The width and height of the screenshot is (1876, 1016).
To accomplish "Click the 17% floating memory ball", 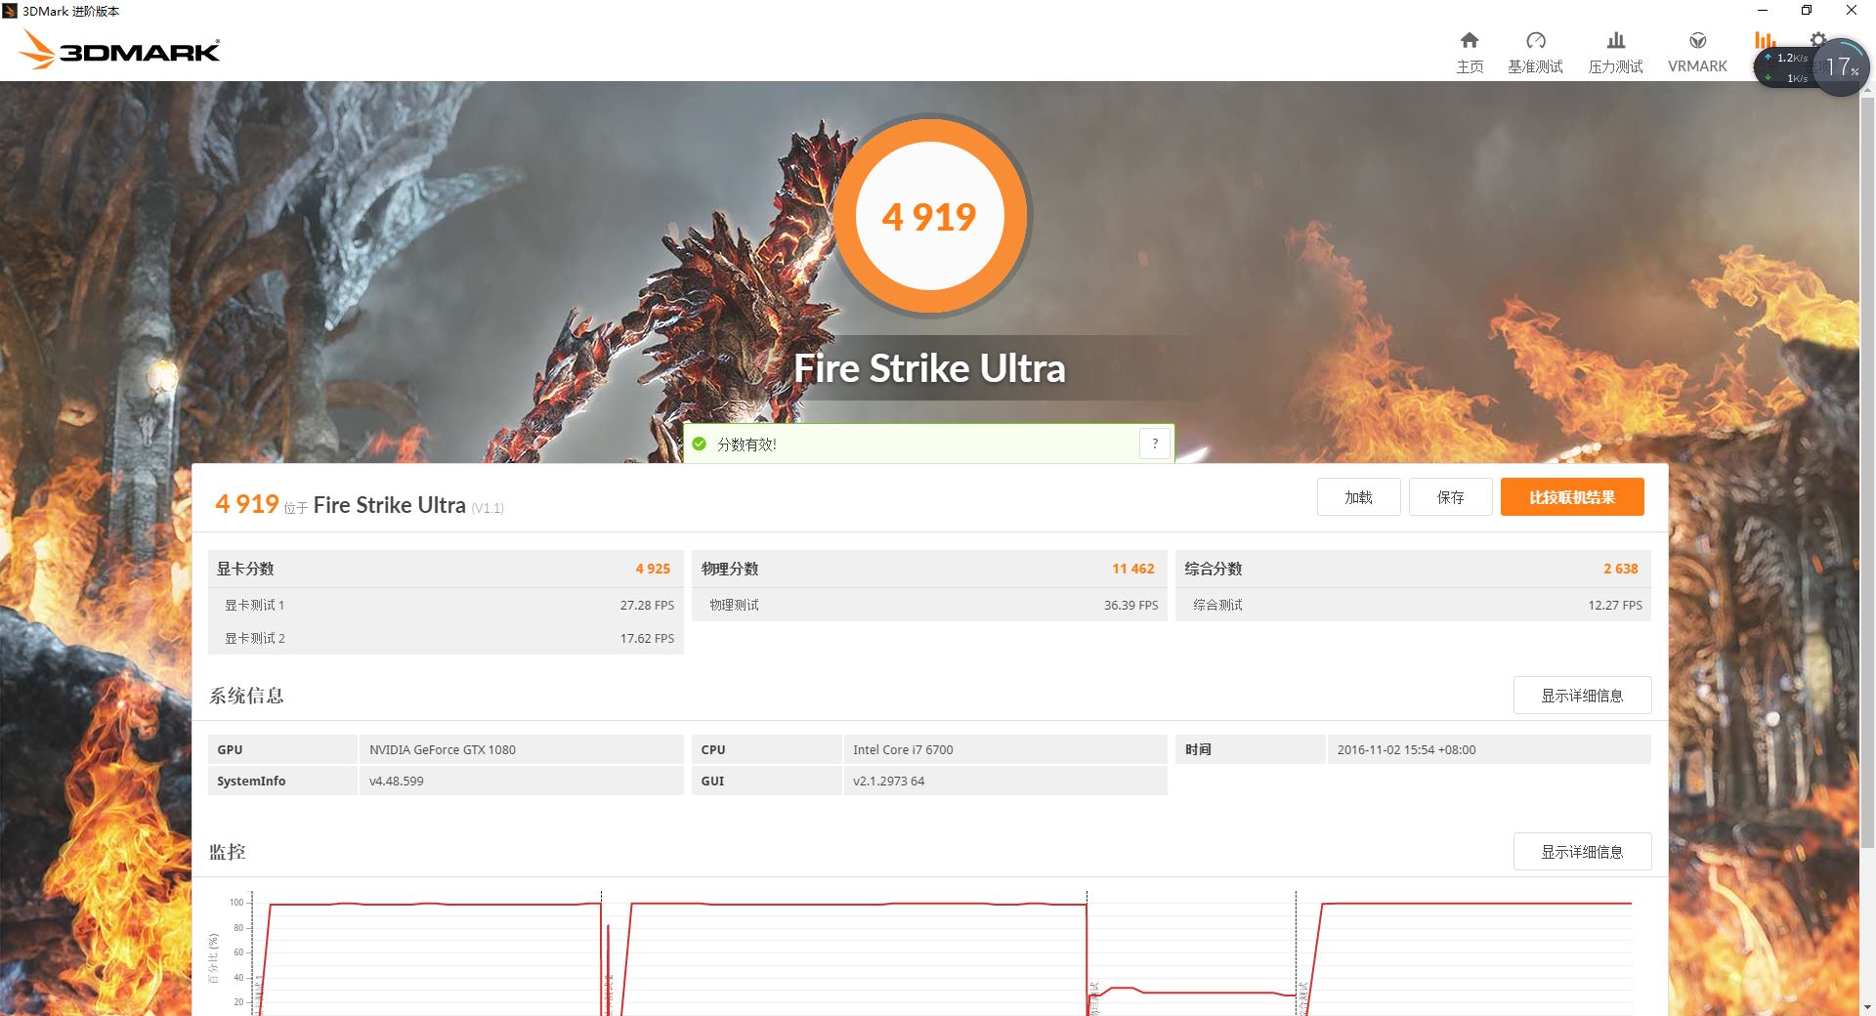I will [1842, 66].
